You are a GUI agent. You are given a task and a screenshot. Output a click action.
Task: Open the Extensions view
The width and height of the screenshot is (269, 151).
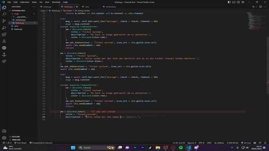[x=4, y=34]
